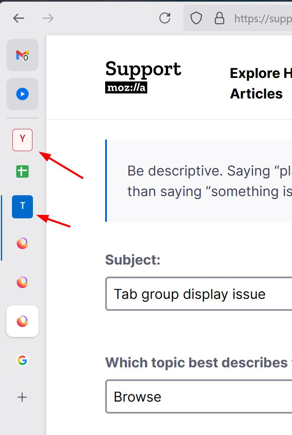Open a new tab with plus button
Viewport: 292px width, 435px height.
tap(22, 397)
